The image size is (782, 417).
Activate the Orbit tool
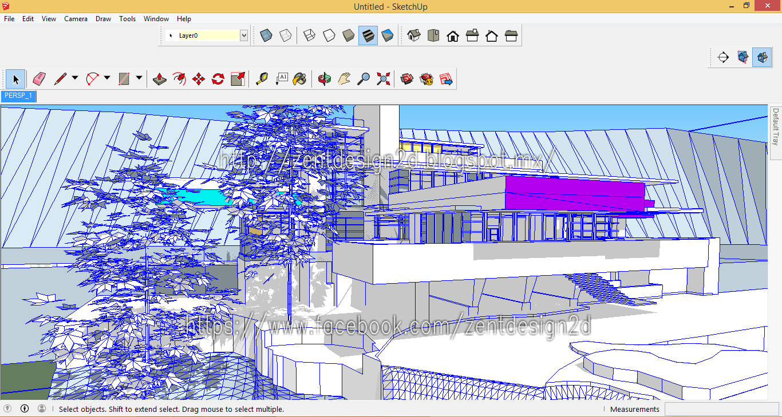(325, 79)
